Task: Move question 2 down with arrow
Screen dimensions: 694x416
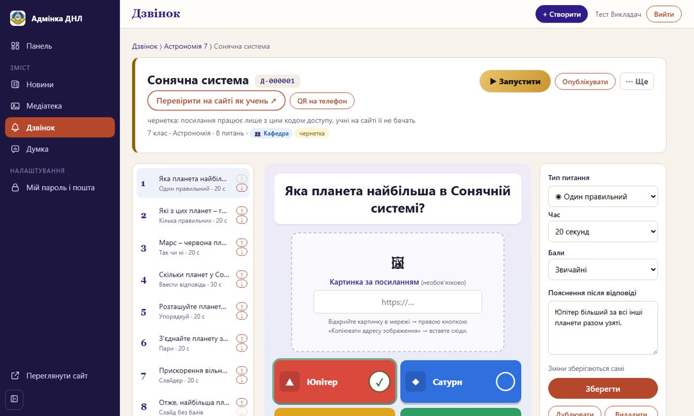Action: (242, 220)
